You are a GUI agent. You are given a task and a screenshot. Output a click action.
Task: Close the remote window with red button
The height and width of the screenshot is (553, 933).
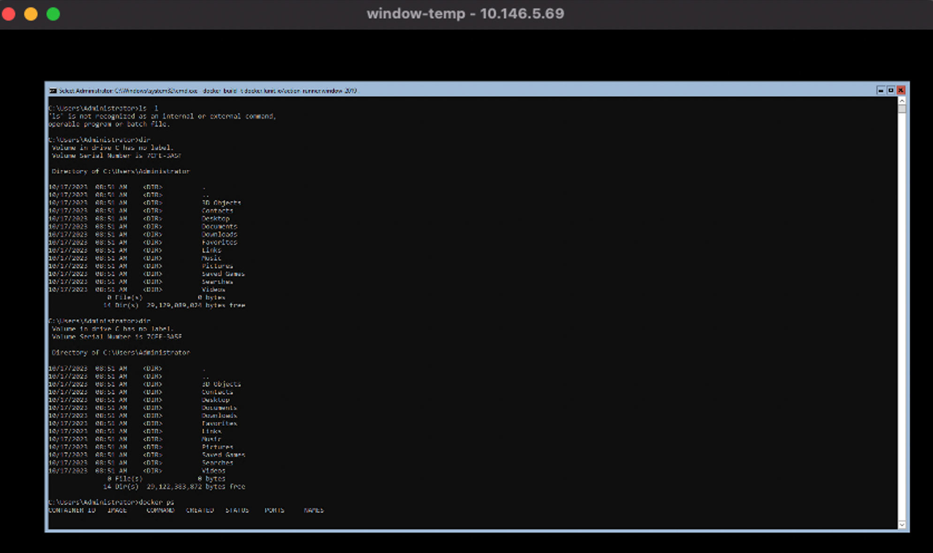click(9, 14)
